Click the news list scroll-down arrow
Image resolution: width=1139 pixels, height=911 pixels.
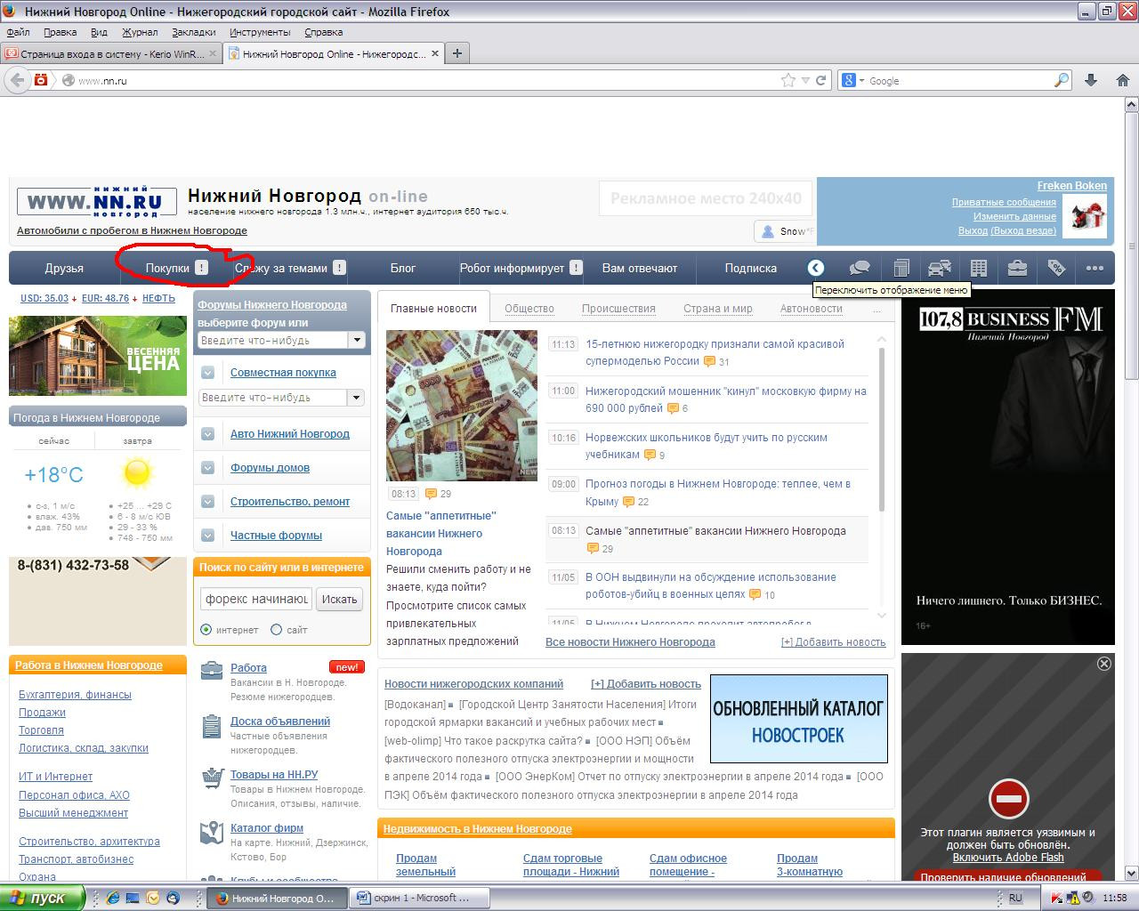(x=882, y=615)
